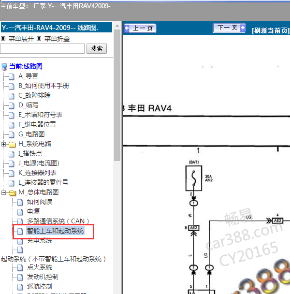Click the 丰田 RAV4 diagram title text
This screenshot has width=290, height=294.
150,108
